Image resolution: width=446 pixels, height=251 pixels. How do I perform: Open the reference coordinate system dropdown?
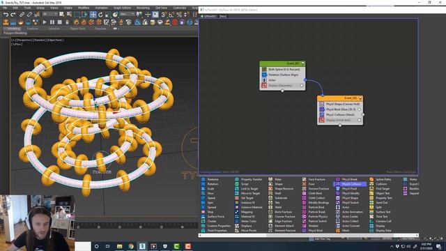[127, 14]
